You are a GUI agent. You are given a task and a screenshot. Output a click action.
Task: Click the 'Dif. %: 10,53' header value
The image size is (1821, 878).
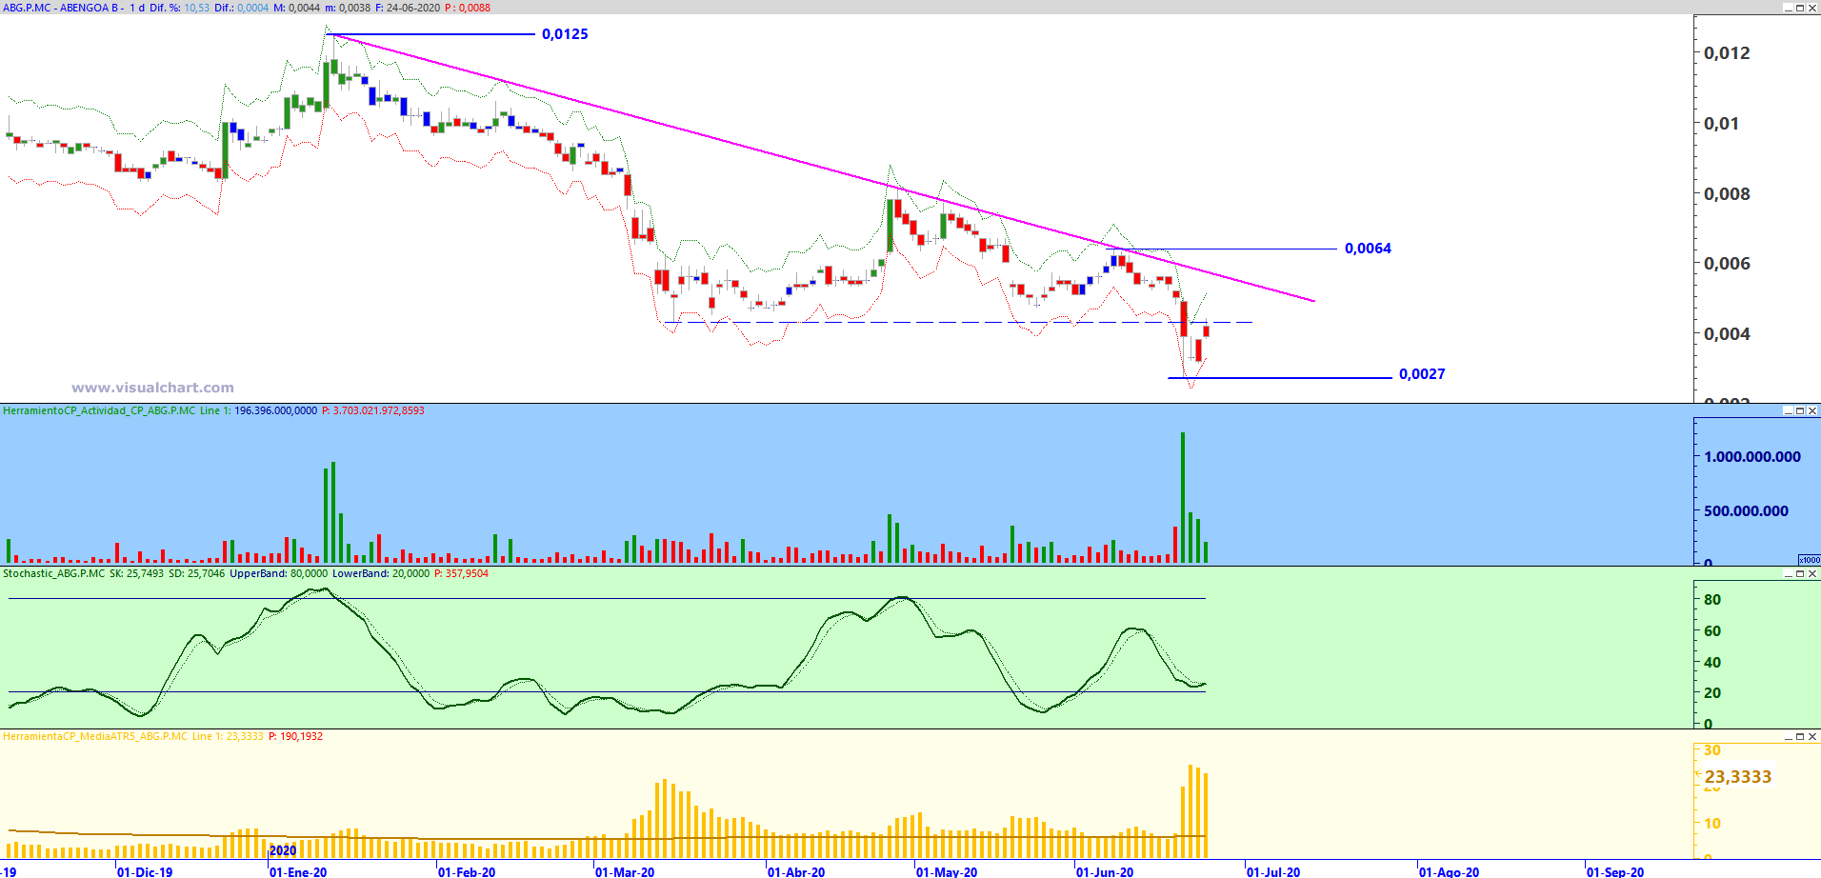tap(179, 8)
